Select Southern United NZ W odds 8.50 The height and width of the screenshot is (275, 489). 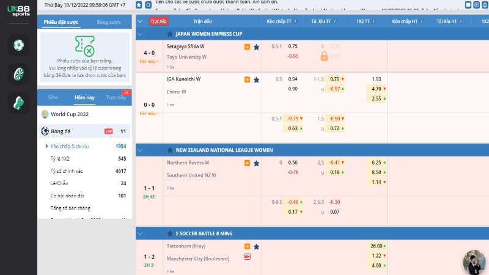click(377, 172)
